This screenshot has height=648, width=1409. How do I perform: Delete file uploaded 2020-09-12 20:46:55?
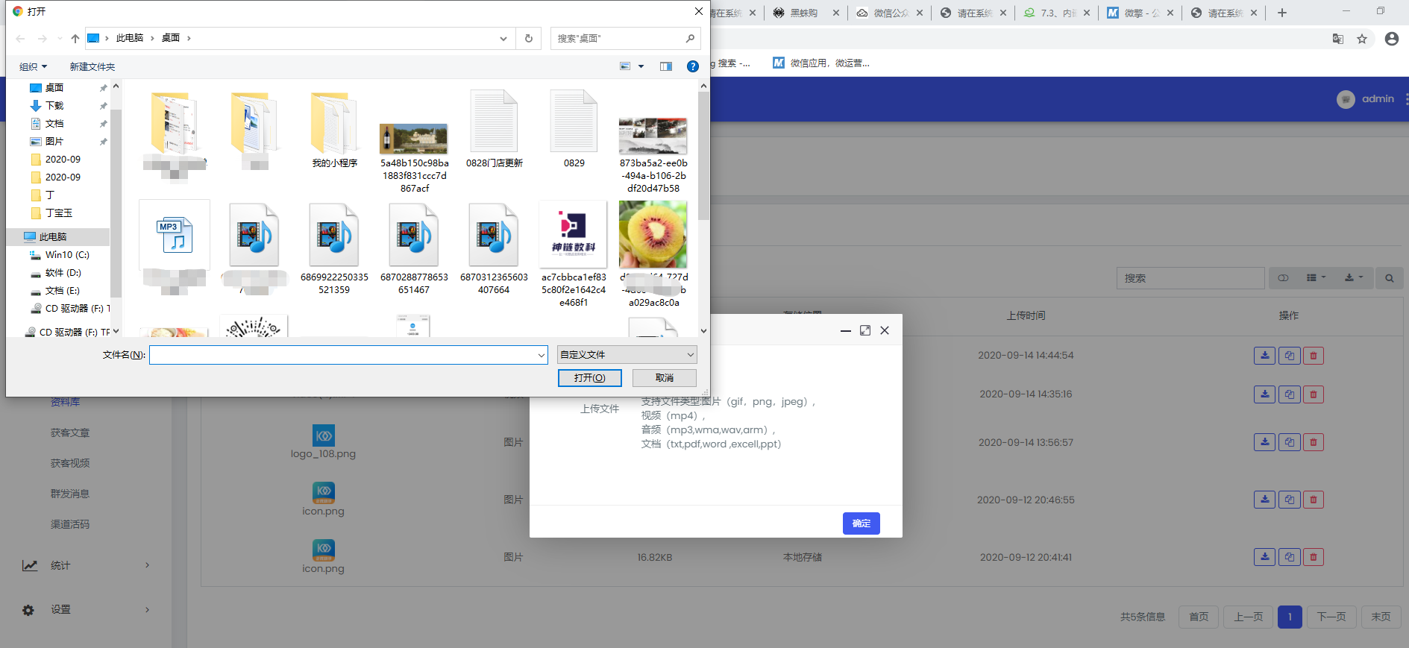pyautogui.click(x=1314, y=500)
